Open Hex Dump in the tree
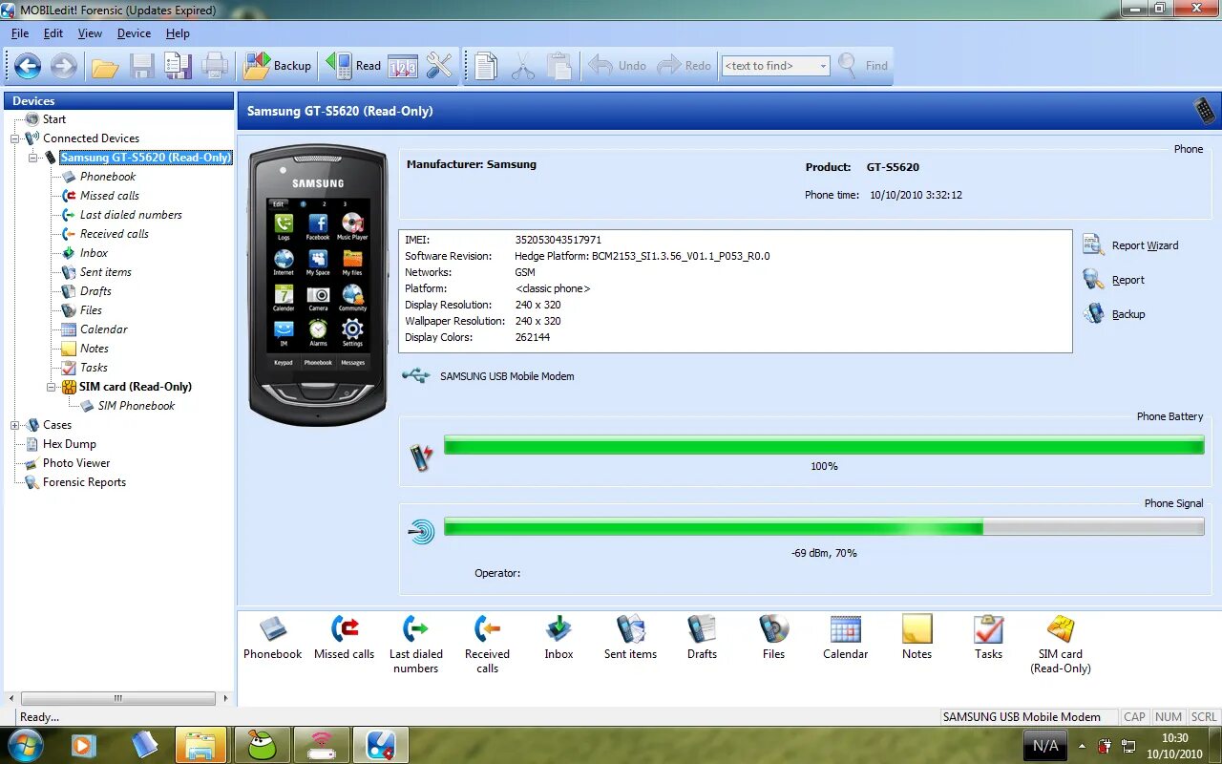Image resolution: width=1222 pixels, height=764 pixels. click(70, 444)
